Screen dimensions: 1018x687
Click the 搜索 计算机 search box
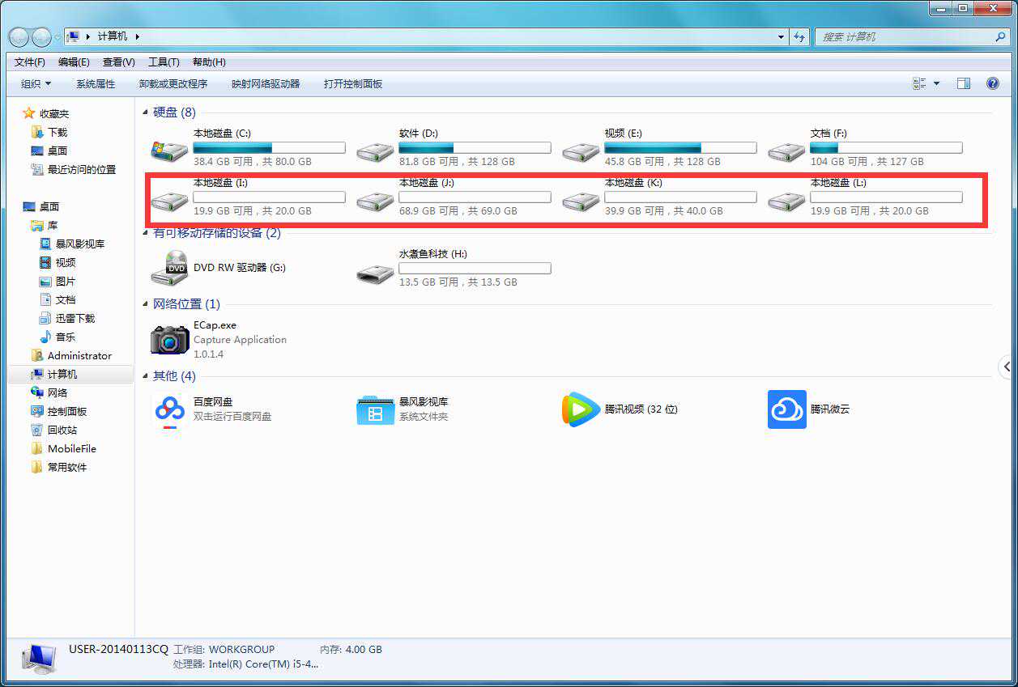click(905, 37)
